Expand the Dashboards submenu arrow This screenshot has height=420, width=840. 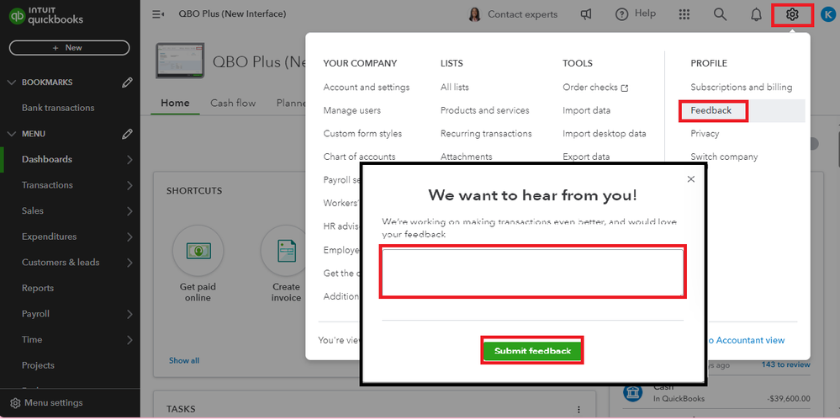point(129,159)
